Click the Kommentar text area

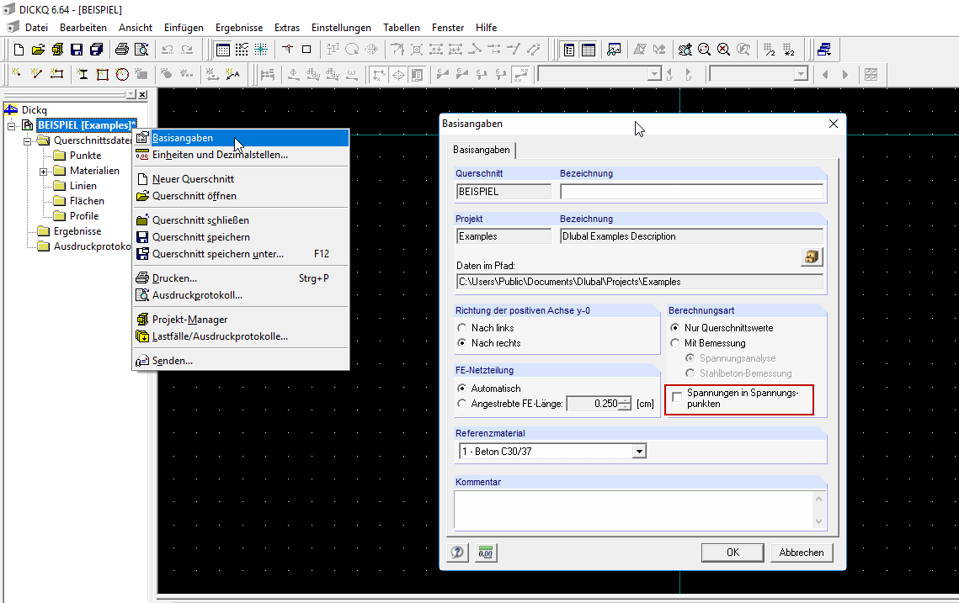click(634, 510)
